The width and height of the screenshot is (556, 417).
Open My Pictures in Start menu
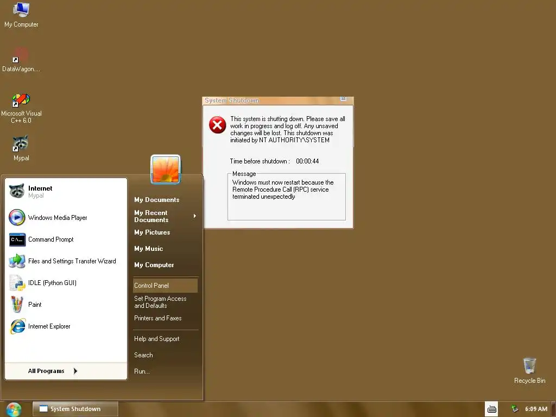[152, 232]
